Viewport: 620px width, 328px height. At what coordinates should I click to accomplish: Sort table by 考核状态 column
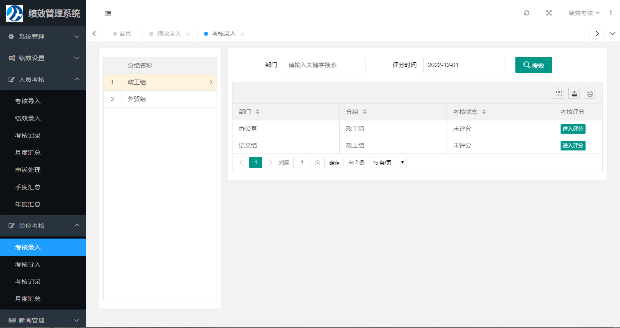(x=484, y=112)
